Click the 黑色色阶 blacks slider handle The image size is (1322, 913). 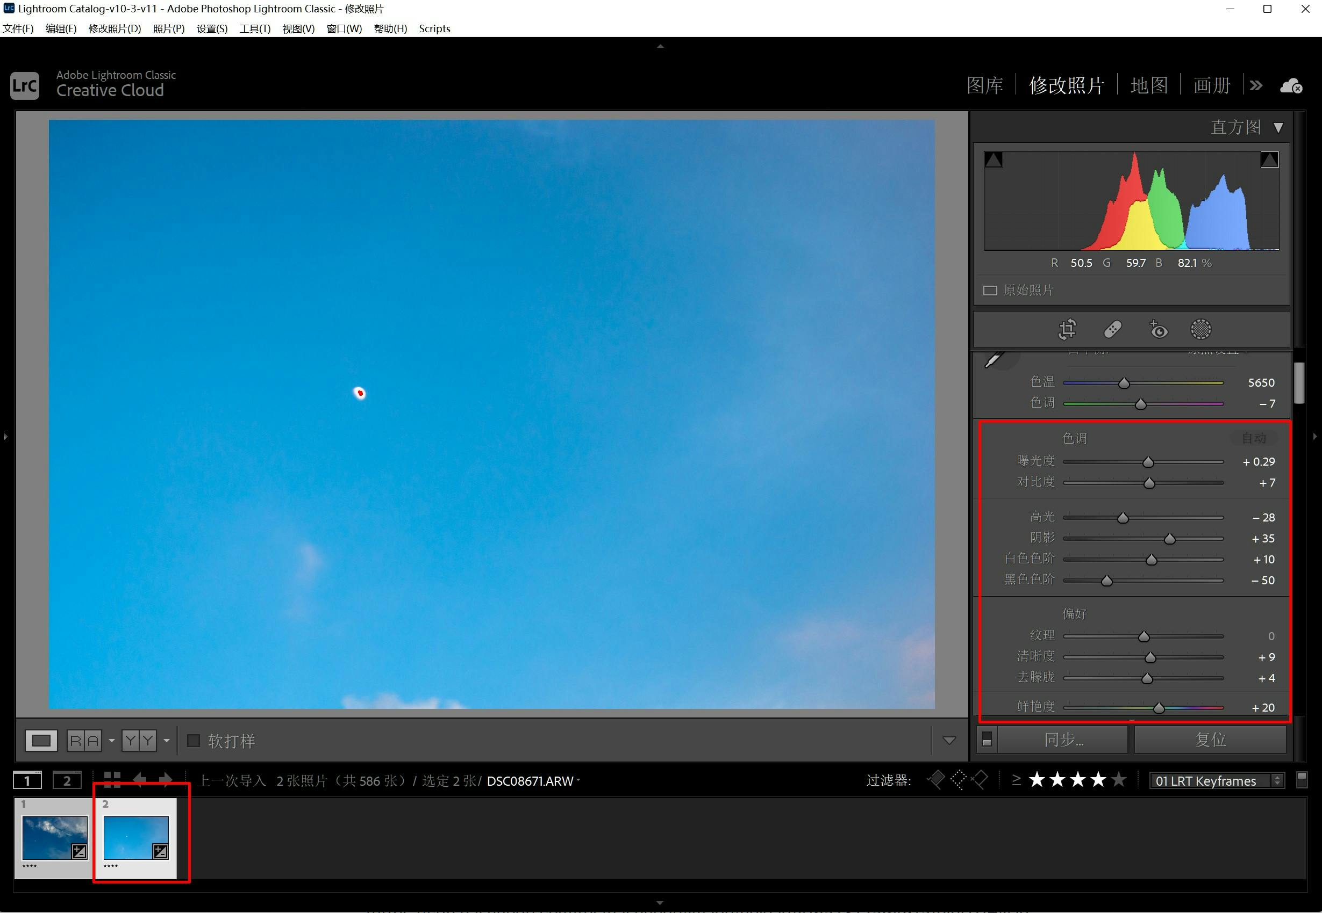(x=1107, y=581)
